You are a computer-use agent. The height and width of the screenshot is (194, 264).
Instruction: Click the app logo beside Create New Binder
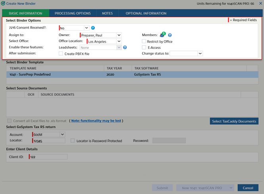pyautogui.click(x=3, y=3)
